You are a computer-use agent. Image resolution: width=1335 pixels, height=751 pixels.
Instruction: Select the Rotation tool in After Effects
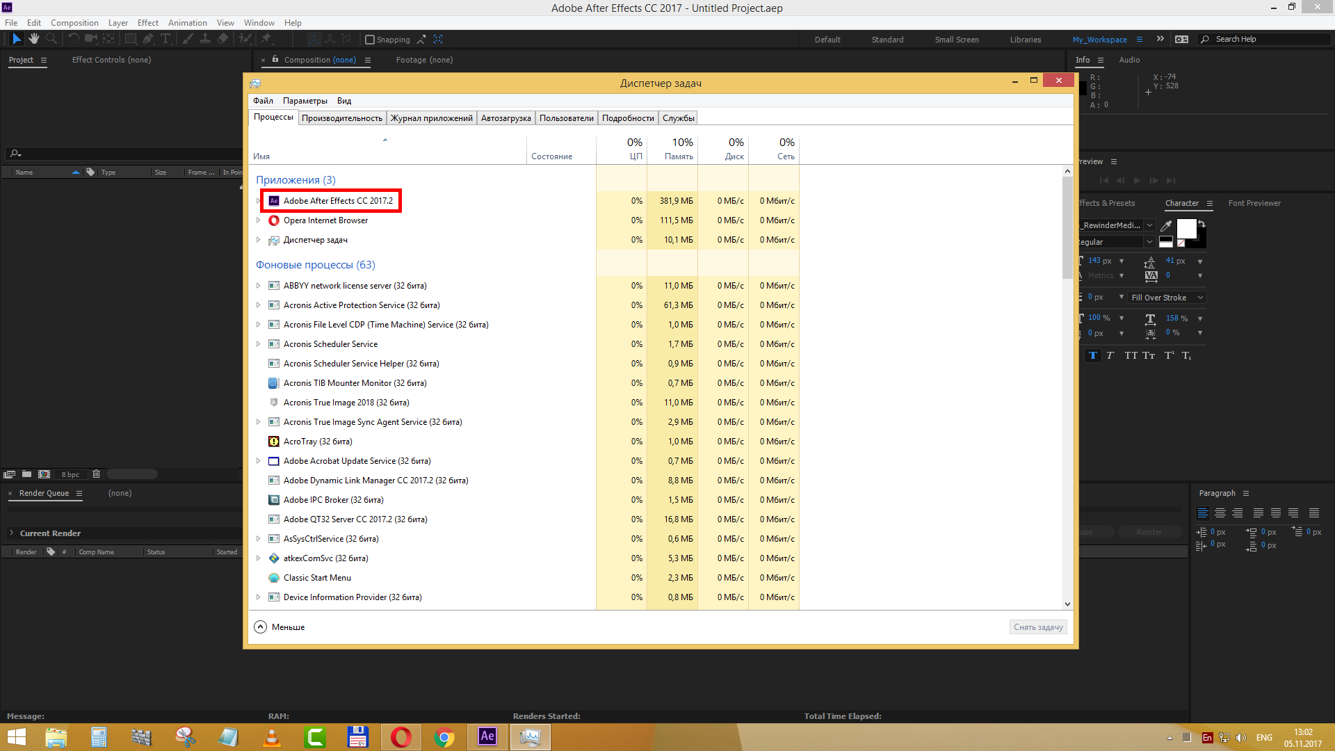click(74, 39)
